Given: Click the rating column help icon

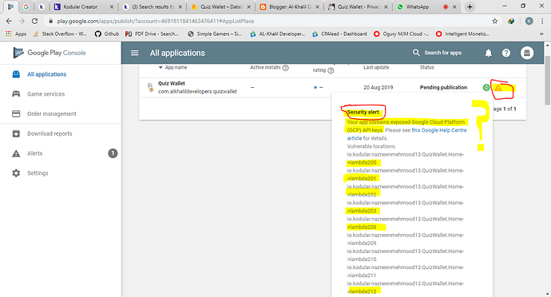Looking at the screenshot, I should pos(331,70).
